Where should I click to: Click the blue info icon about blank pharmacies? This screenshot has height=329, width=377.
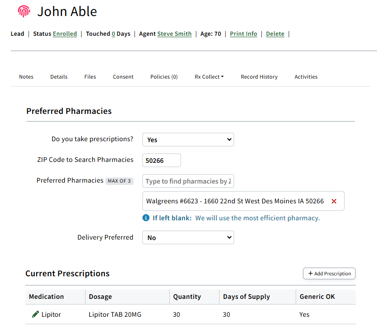click(146, 217)
